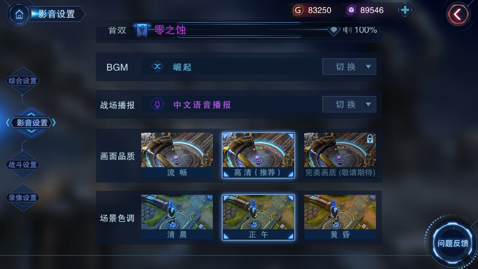Click the shuffle icon beside 崛起
478x269 pixels.
tap(157, 67)
